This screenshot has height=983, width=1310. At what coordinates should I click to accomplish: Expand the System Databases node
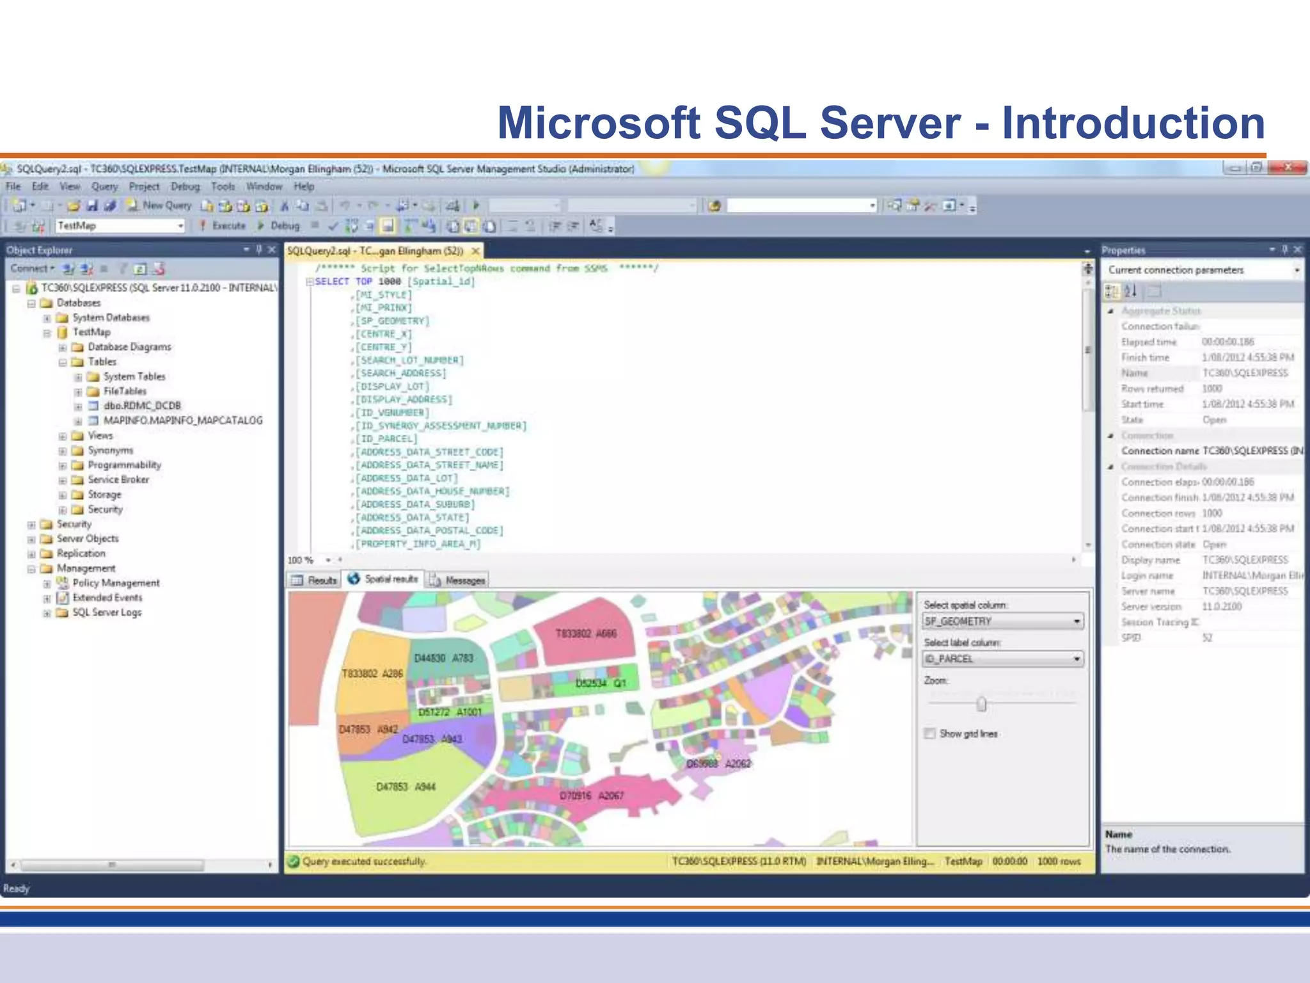click(x=47, y=318)
